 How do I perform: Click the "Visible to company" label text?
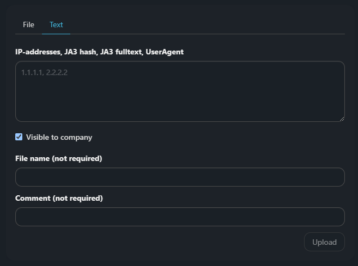59,137
